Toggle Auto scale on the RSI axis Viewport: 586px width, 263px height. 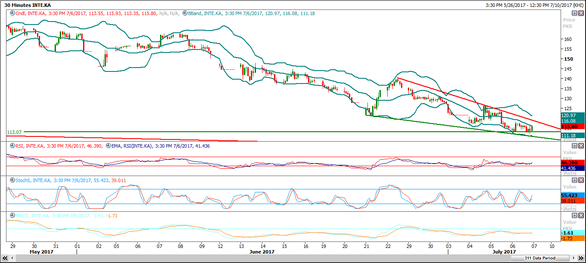[x=570, y=173]
